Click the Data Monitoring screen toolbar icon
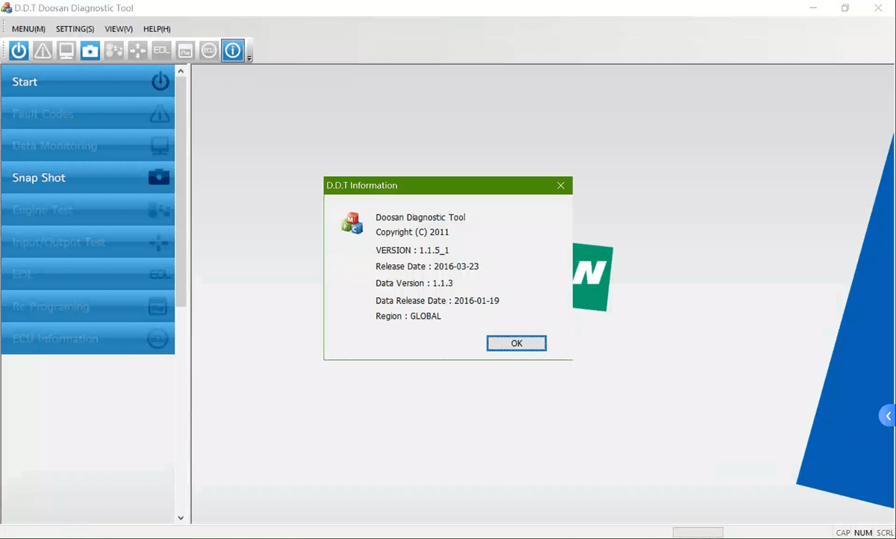Image resolution: width=896 pixels, height=539 pixels. tap(66, 51)
